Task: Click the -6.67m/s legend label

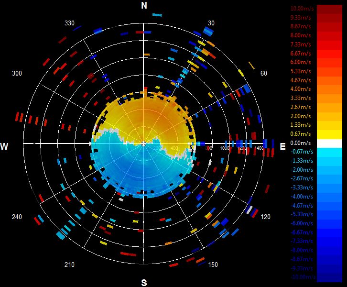Action: pyautogui.click(x=302, y=232)
